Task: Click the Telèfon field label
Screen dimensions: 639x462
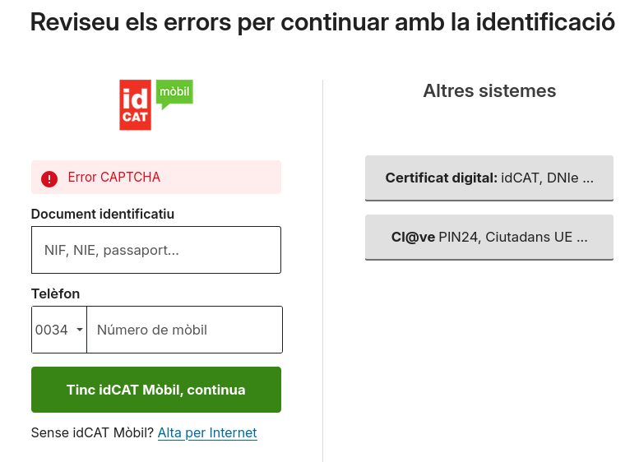Action: pos(55,293)
